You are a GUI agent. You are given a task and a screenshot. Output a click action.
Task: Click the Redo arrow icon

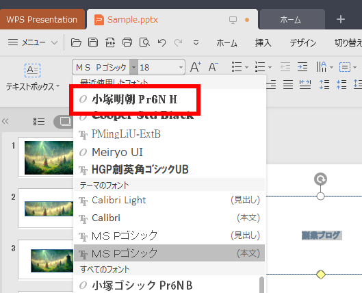pos(178,42)
